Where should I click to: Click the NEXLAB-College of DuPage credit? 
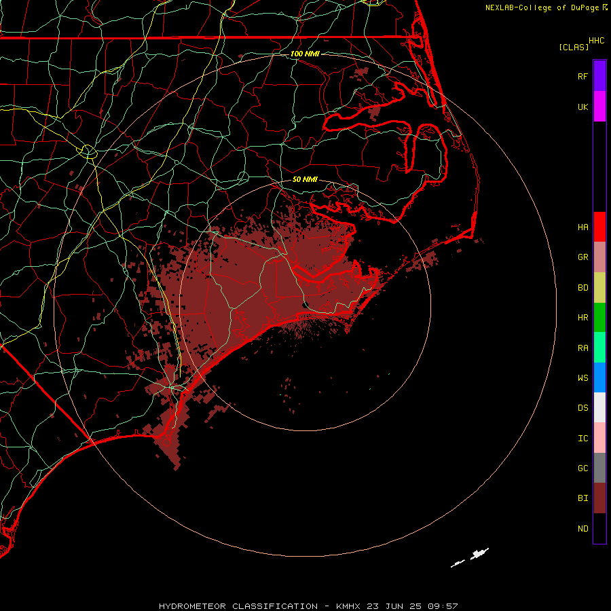coord(547,7)
